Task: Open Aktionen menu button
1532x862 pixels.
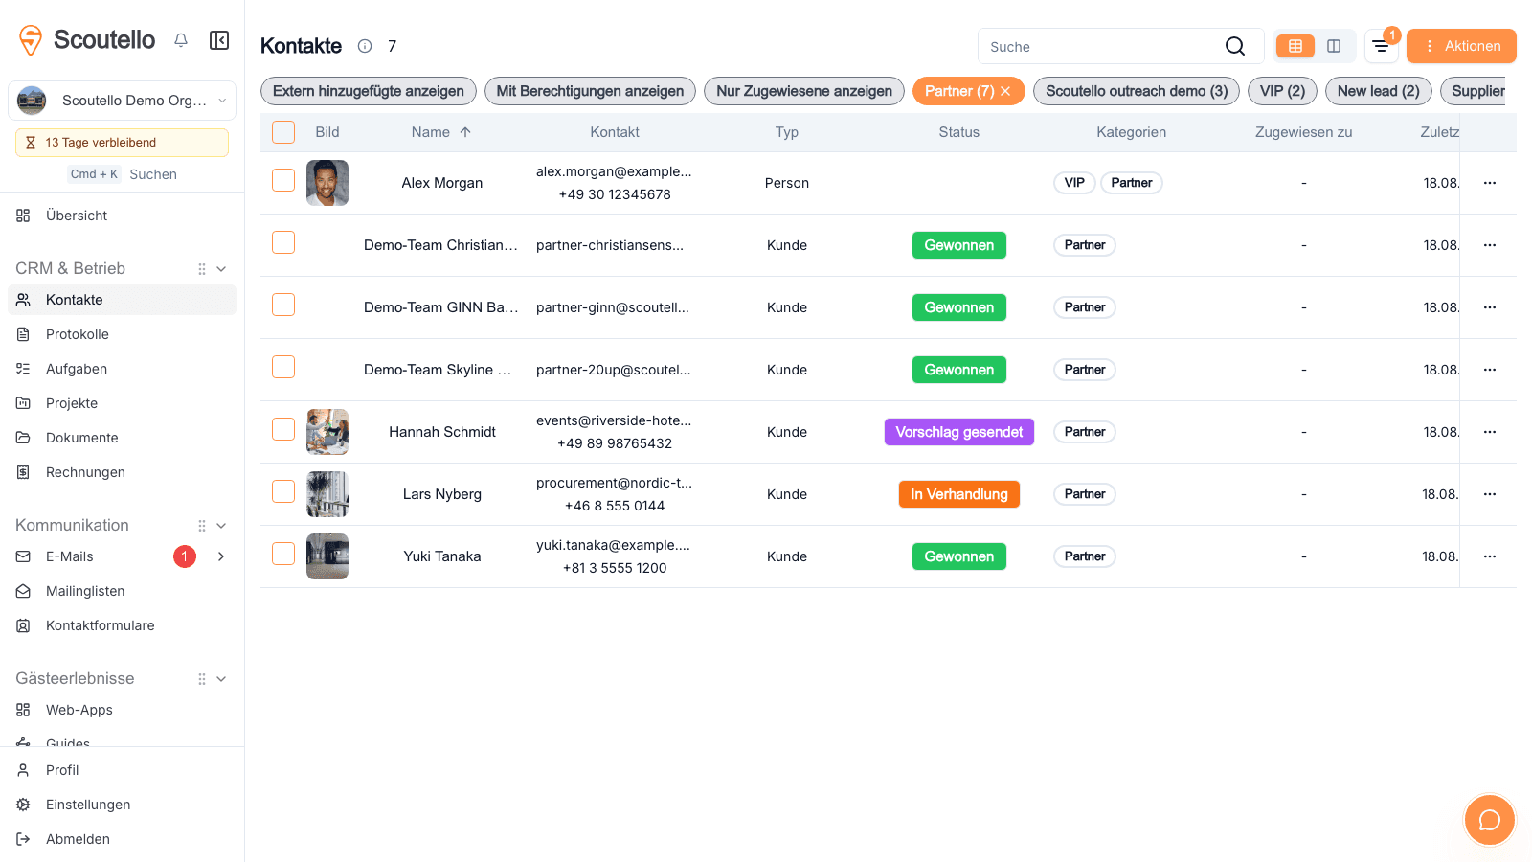Action: coord(1461,46)
